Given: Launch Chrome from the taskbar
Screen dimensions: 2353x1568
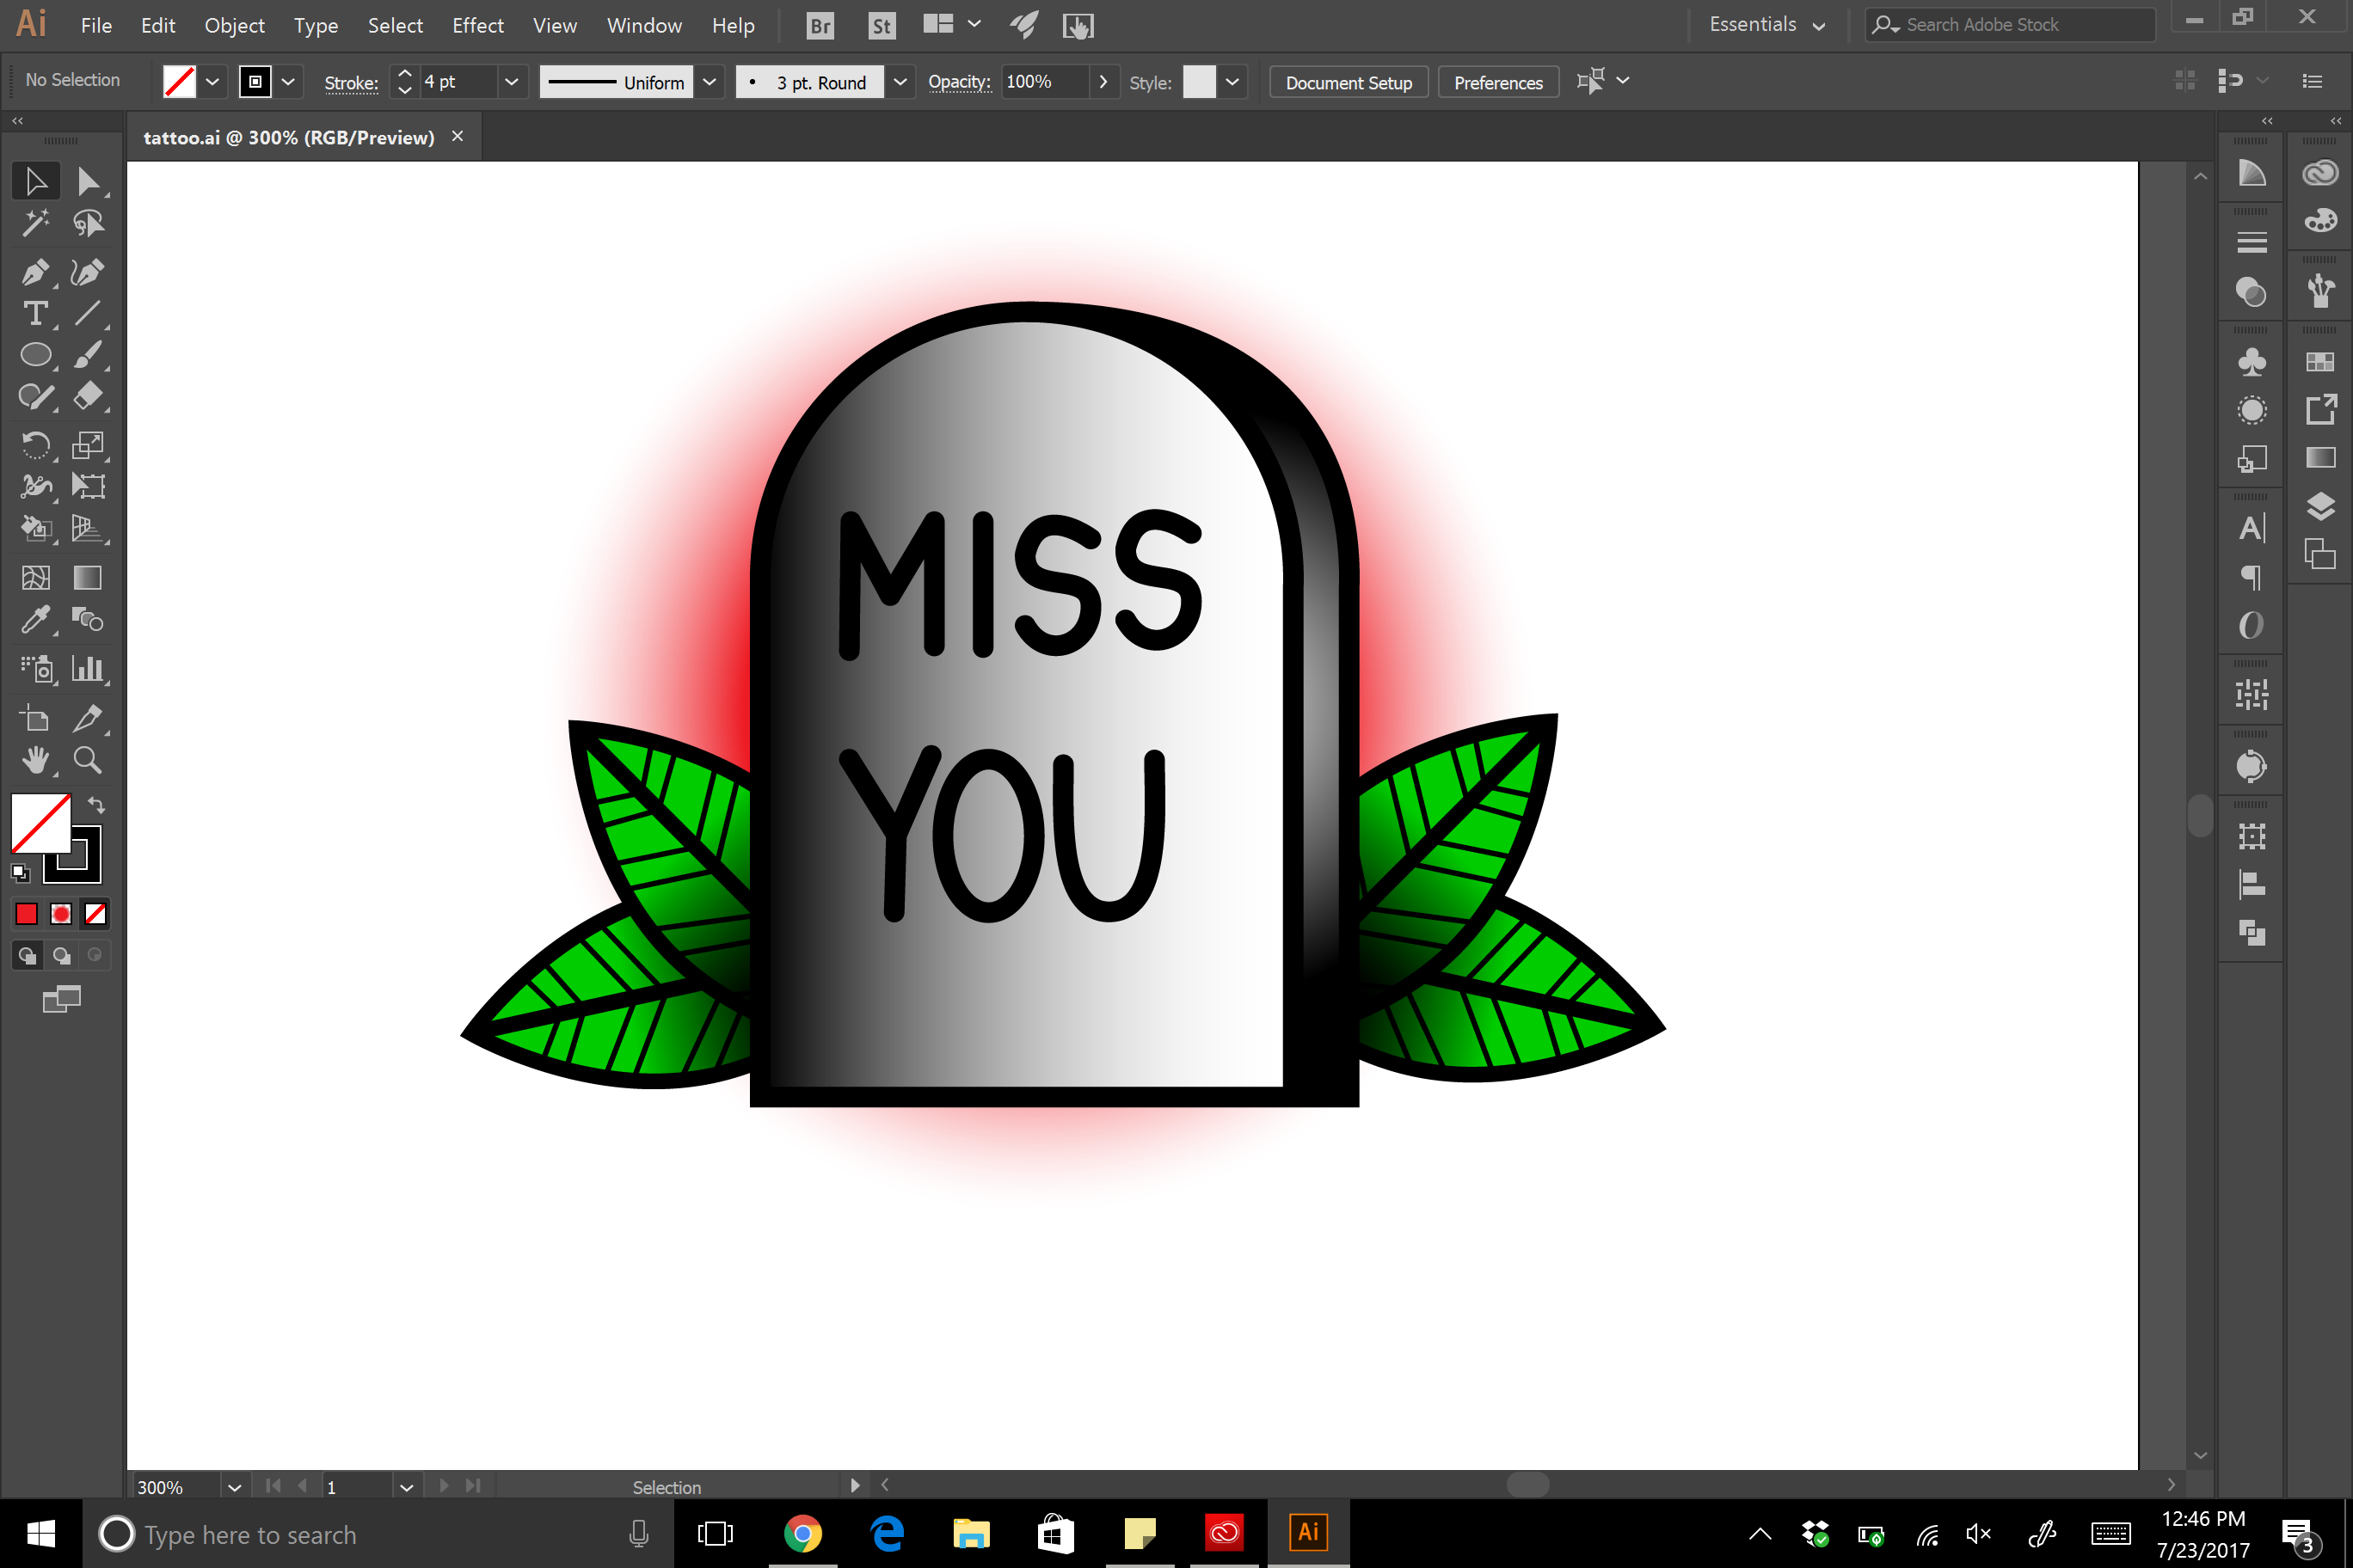Looking at the screenshot, I should (x=802, y=1533).
